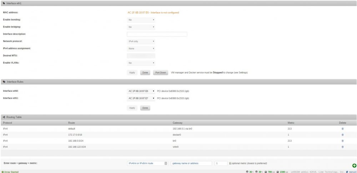Focus the gateway name or address field
Viewport: 357px width, 173px height.
point(191,163)
